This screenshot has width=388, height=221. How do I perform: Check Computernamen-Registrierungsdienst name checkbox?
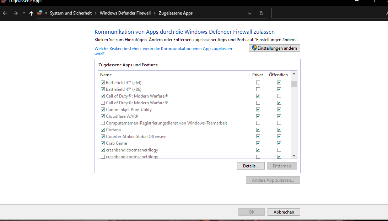coord(103,123)
